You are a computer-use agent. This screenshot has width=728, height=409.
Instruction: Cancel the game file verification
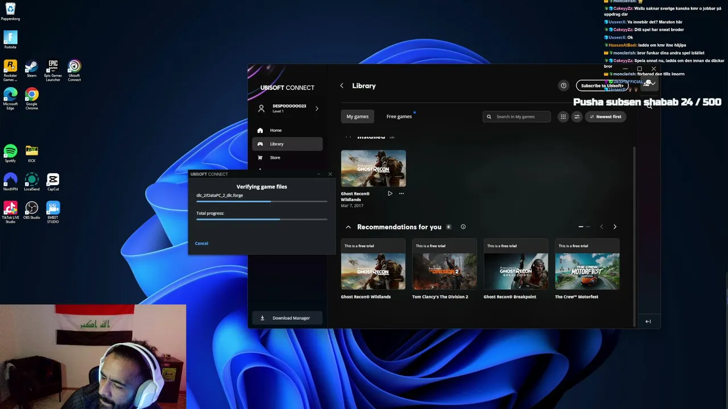(x=201, y=243)
